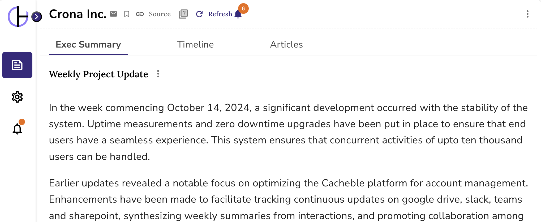541x222 pixels.
Task: Open sidebar alerts bell with orange dot
Action: click(x=17, y=129)
